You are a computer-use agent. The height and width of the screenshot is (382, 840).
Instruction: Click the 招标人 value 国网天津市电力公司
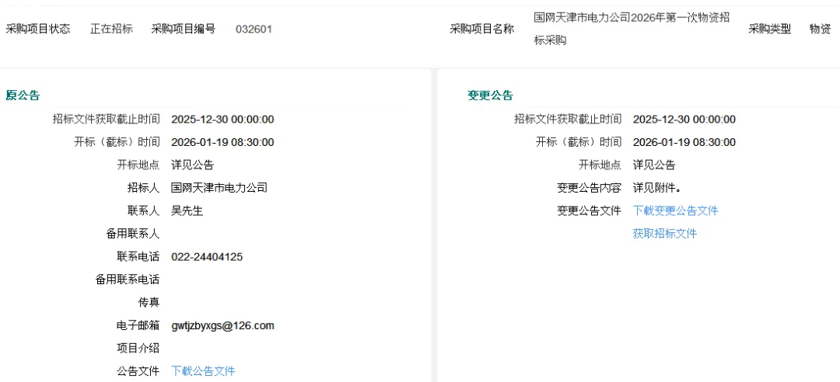pyautogui.click(x=219, y=187)
